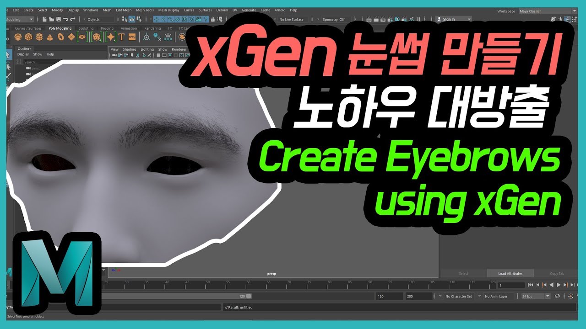Open the Objects selection mask dropdown

[x=99, y=19]
